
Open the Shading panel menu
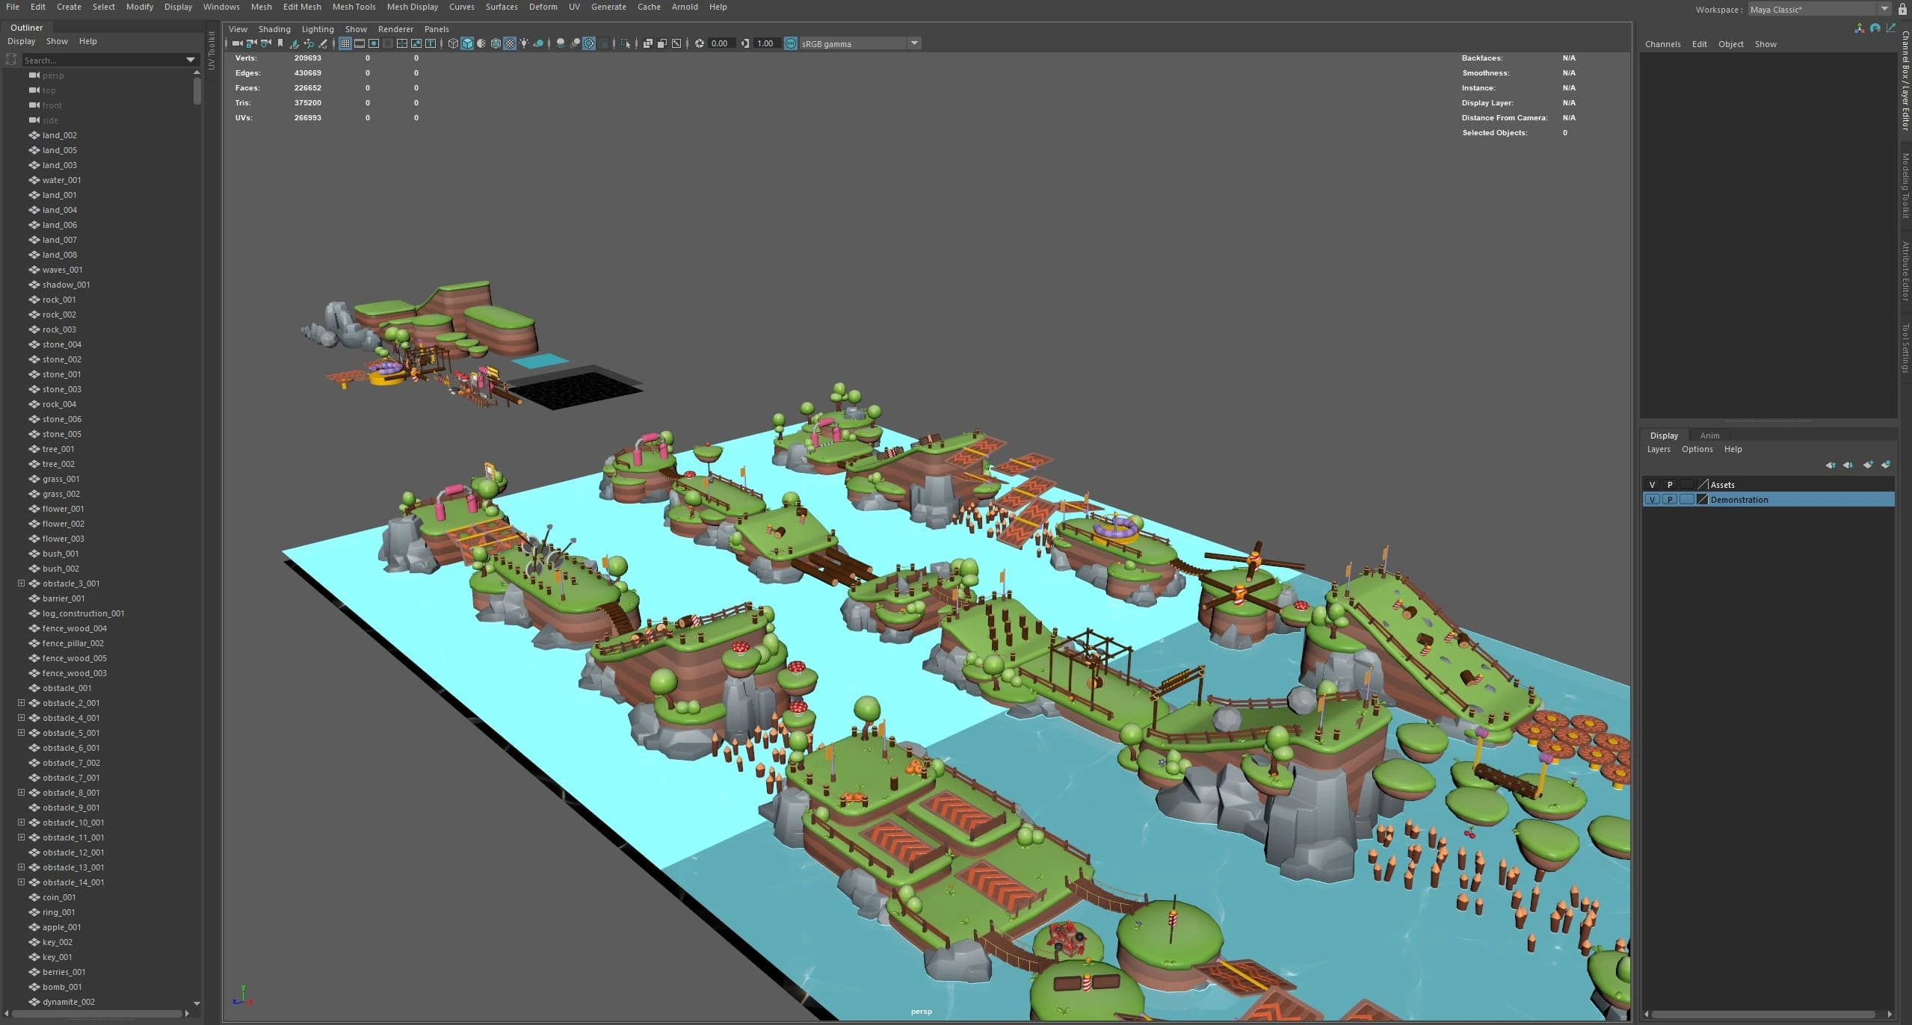point(274,29)
